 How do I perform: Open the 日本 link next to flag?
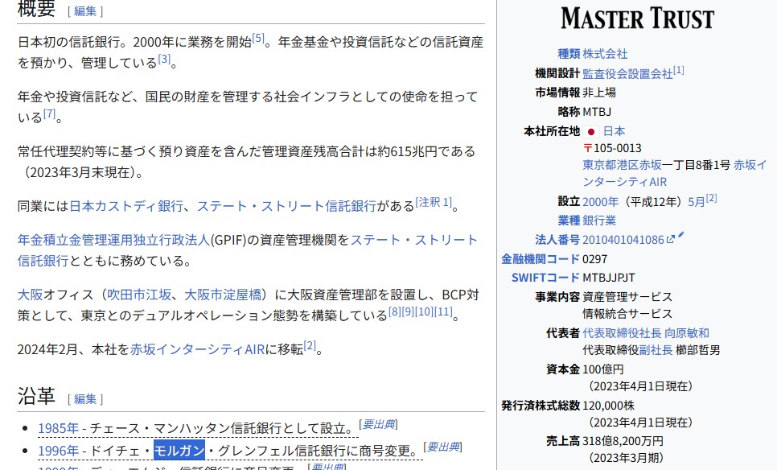click(614, 131)
